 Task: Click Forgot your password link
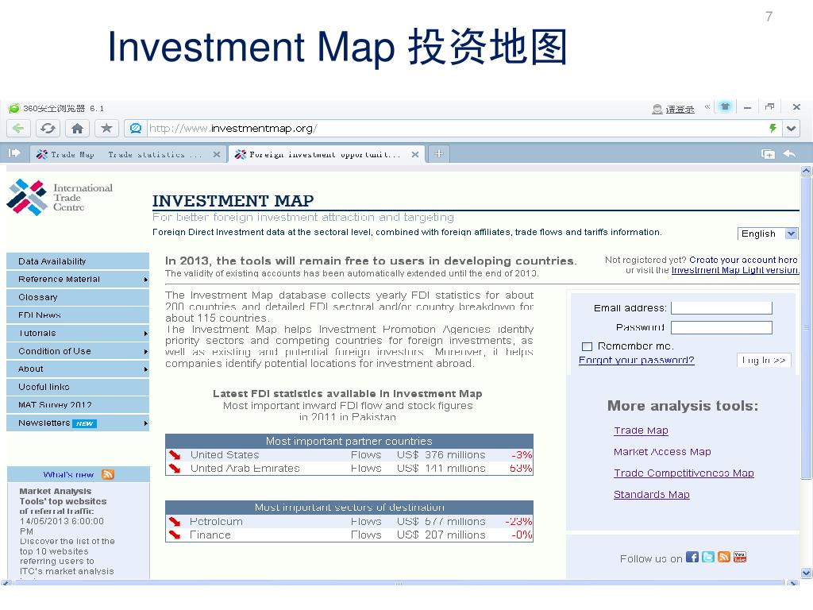pos(636,360)
